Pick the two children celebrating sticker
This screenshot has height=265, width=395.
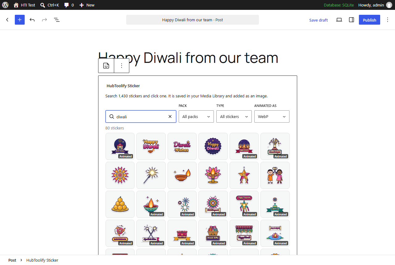(x=275, y=175)
